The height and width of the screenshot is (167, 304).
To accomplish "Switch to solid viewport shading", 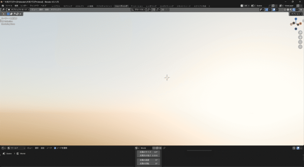I will (x=288, y=10).
